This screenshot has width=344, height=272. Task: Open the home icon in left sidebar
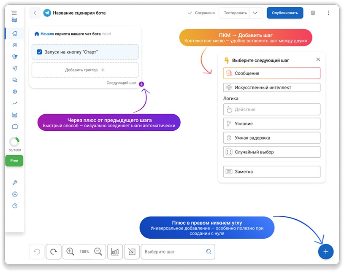tap(15, 34)
